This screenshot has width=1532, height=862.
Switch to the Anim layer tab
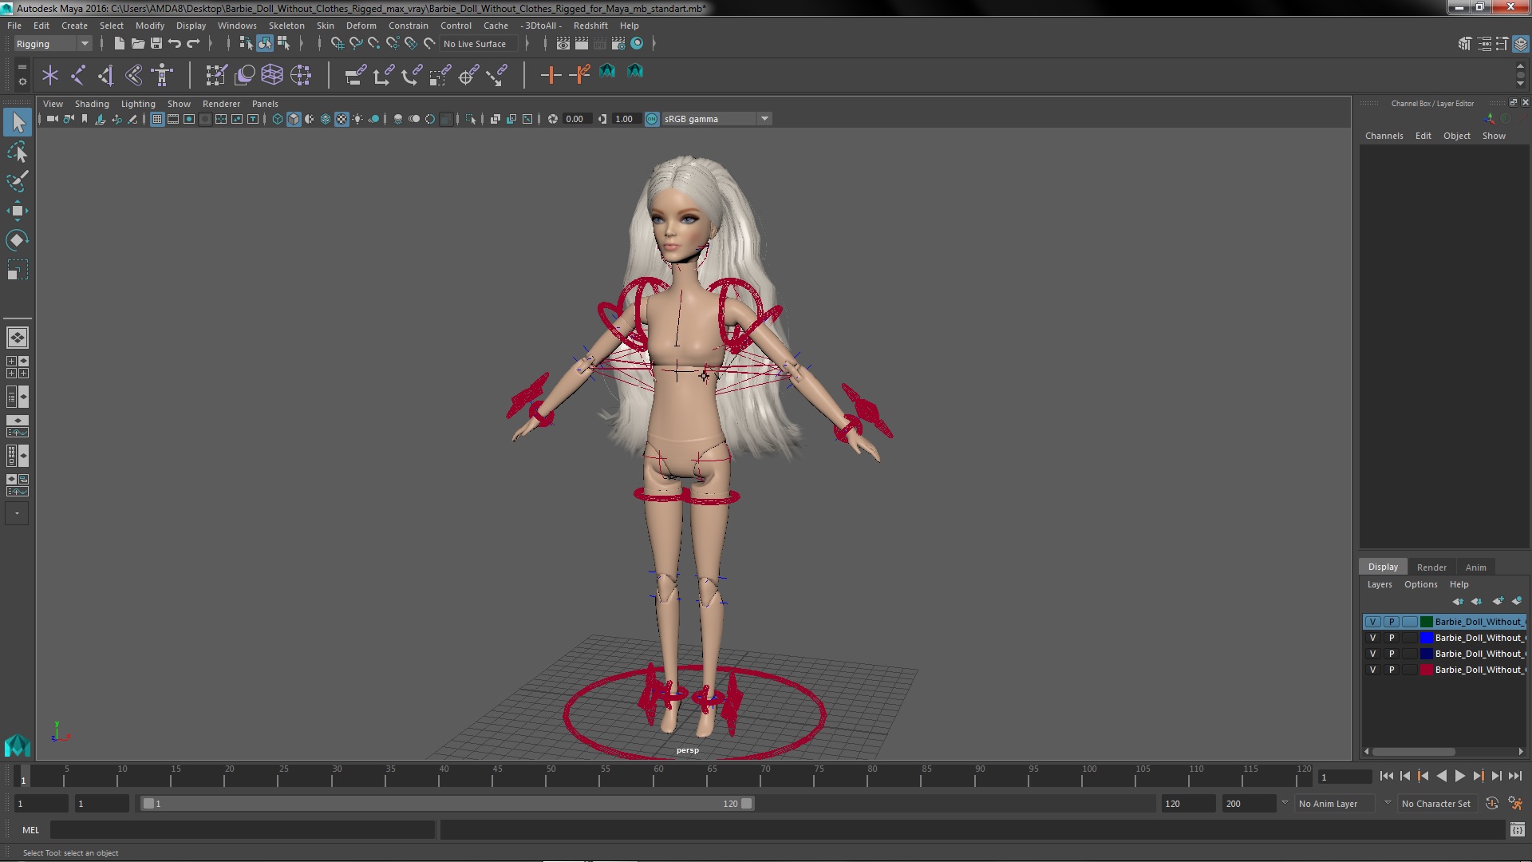[x=1475, y=567]
